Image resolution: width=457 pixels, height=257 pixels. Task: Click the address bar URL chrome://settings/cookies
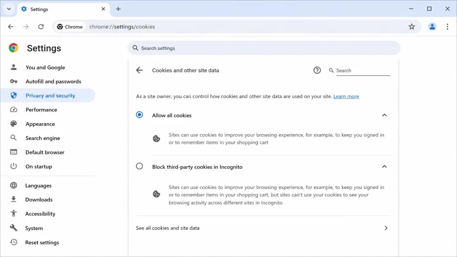point(122,27)
